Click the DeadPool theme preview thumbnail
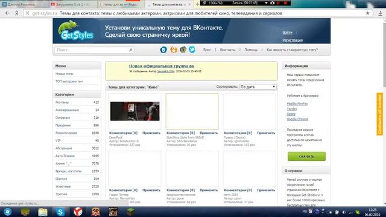The image size is (386, 217). 135,111
